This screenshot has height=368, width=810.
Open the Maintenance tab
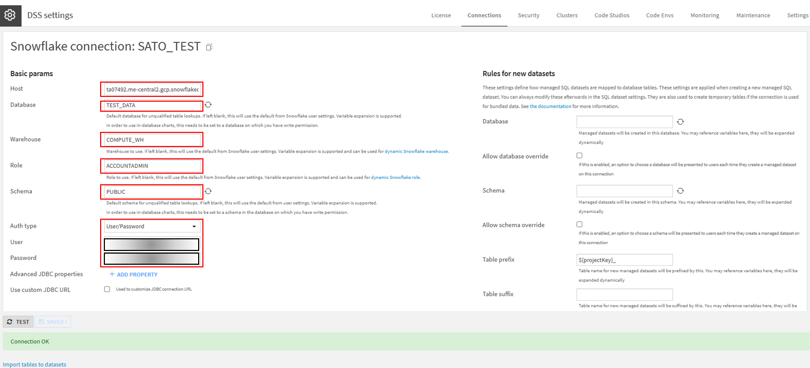[x=753, y=15]
